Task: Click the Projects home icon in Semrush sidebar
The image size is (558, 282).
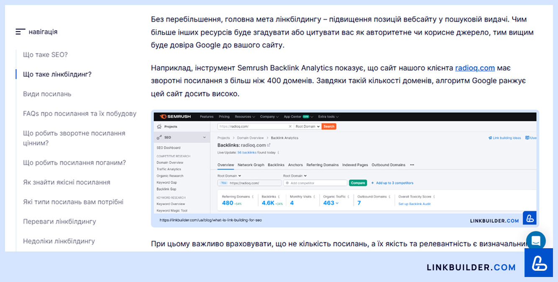Action: click(x=159, y=126)
